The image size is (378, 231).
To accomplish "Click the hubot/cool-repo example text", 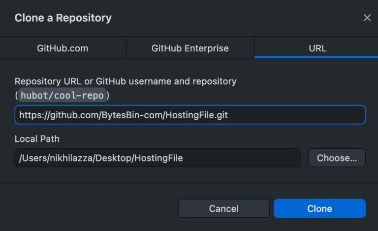I will point(62,95).
